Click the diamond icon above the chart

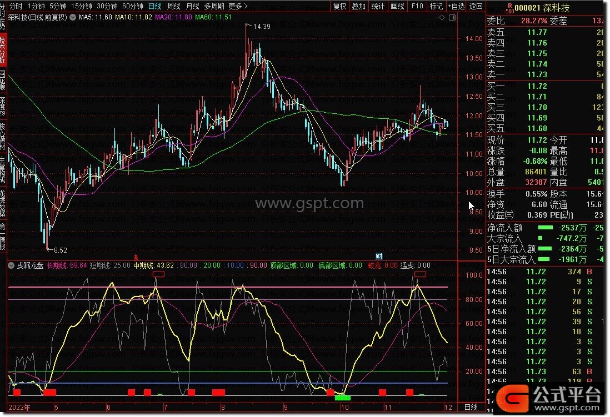pos(442,18)
